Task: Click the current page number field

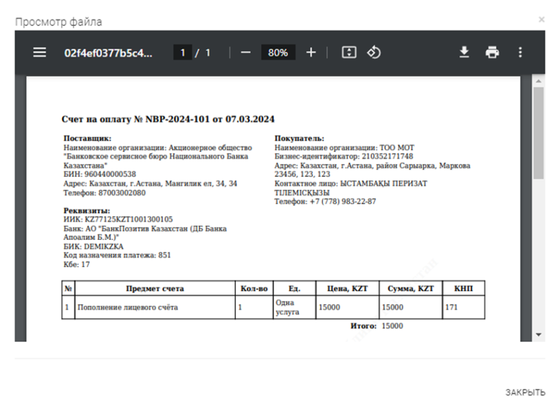Action: [182, 53]
